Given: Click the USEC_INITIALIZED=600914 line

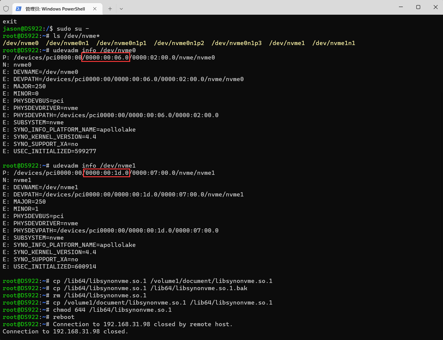Looking at the screenshot, I should (55, 266).
